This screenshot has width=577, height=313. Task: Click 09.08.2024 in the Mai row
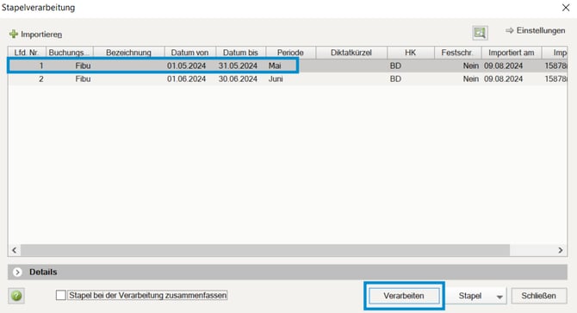tap(504, 66)
